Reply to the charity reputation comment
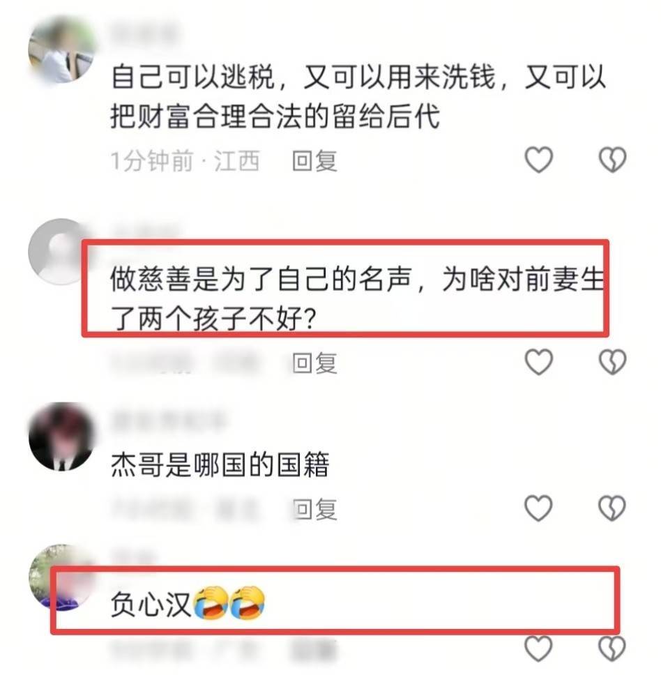Viewport: 661px width, 675px height. (314, 363)
